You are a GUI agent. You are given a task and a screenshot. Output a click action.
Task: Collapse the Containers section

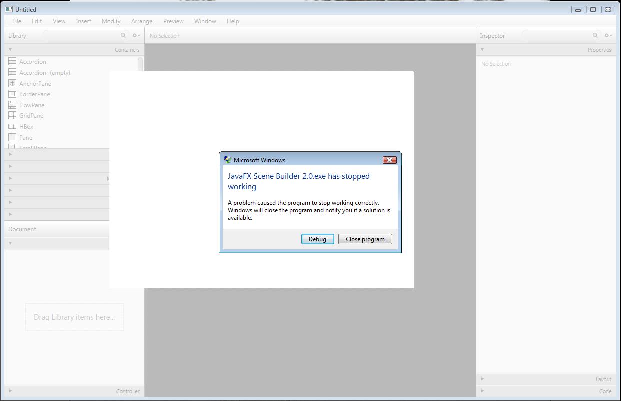click(x=10, y=50)
